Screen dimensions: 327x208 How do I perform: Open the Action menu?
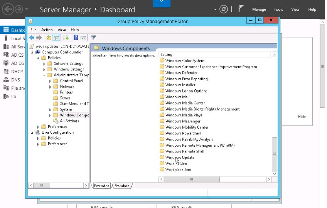coord(47,30)
